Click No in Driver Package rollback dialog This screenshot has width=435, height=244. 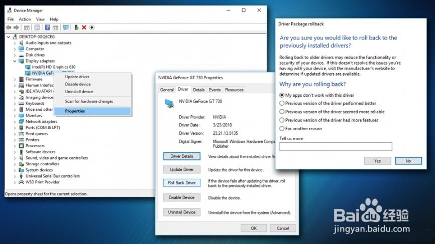click(x=408, y=161)
